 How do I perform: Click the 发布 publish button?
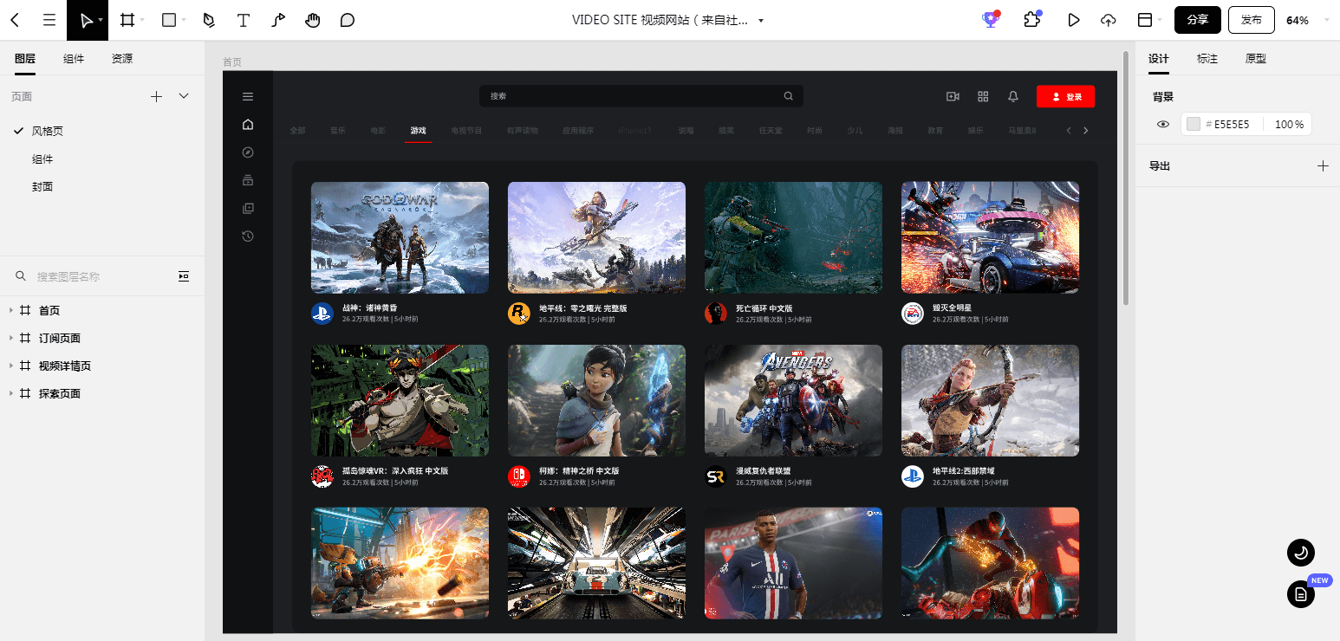point(1252,20)
